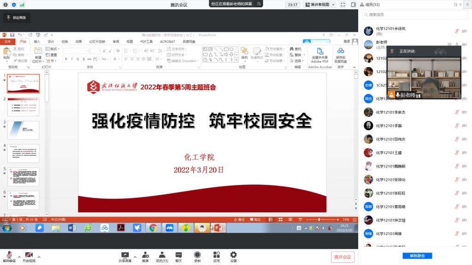
Task: Click the fullscreen icon in top bar
Action: 342,5
